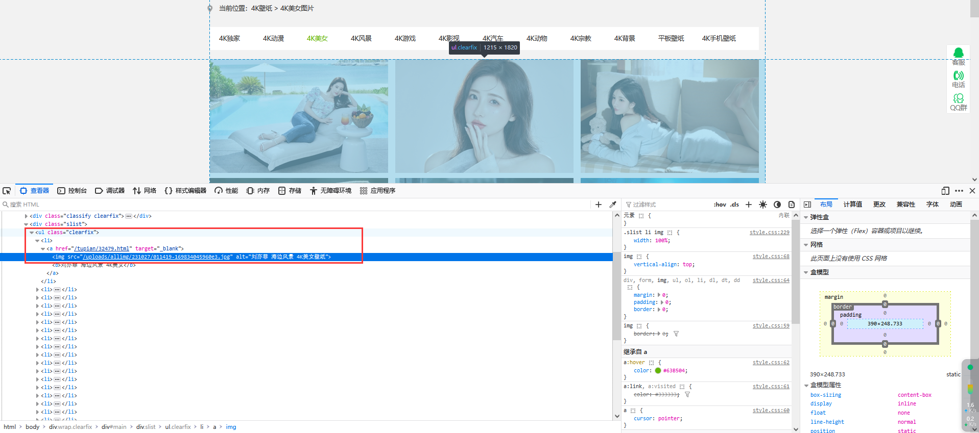Toggle light color scheme simulation sun icon
Image resolution: width=979 pixels, height=433 pixels.
pos(763,205)
